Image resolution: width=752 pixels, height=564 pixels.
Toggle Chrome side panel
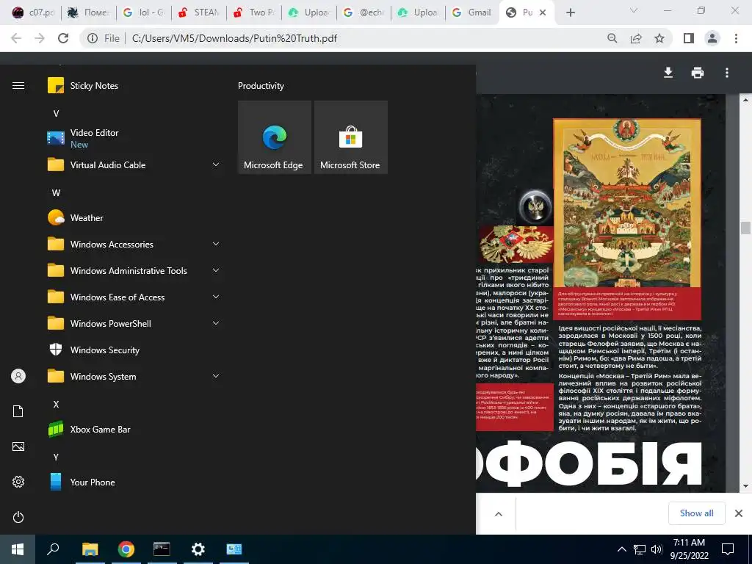pos(689,38)
